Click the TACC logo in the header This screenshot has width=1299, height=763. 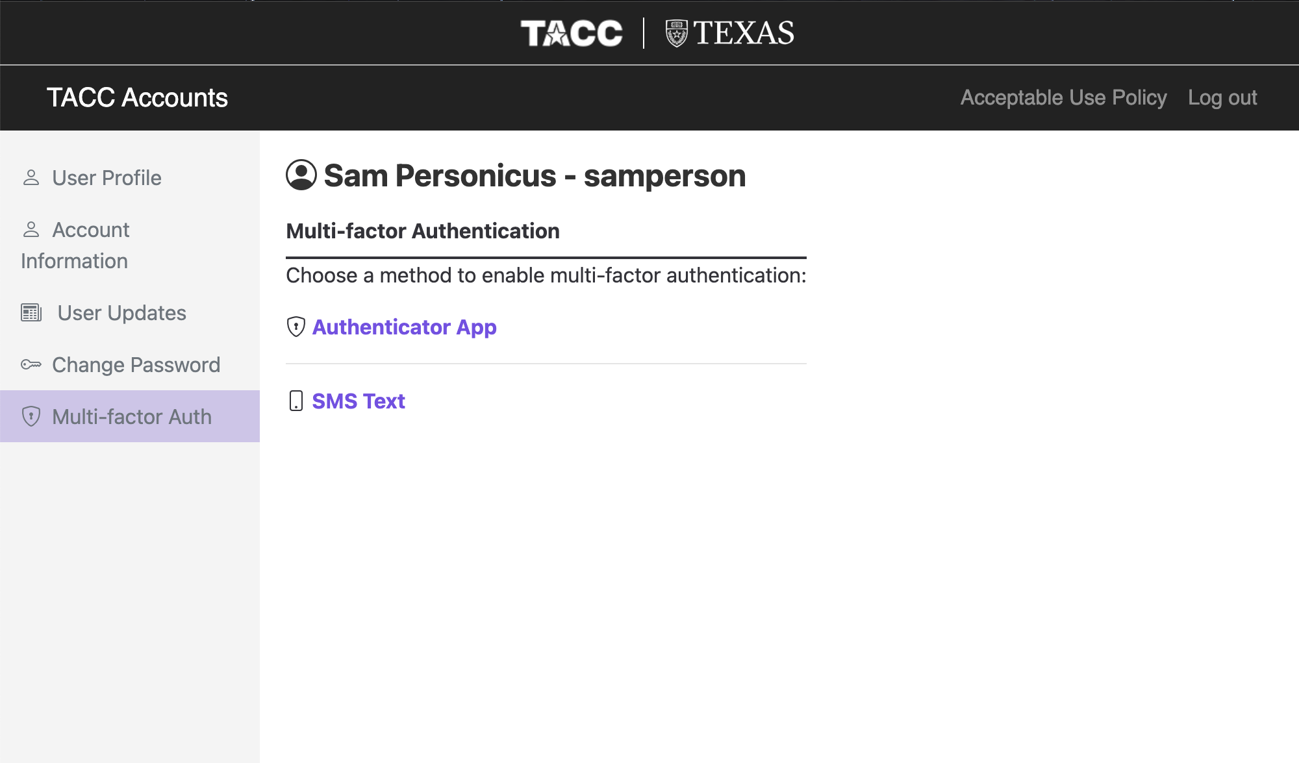(x=572, y=33)
